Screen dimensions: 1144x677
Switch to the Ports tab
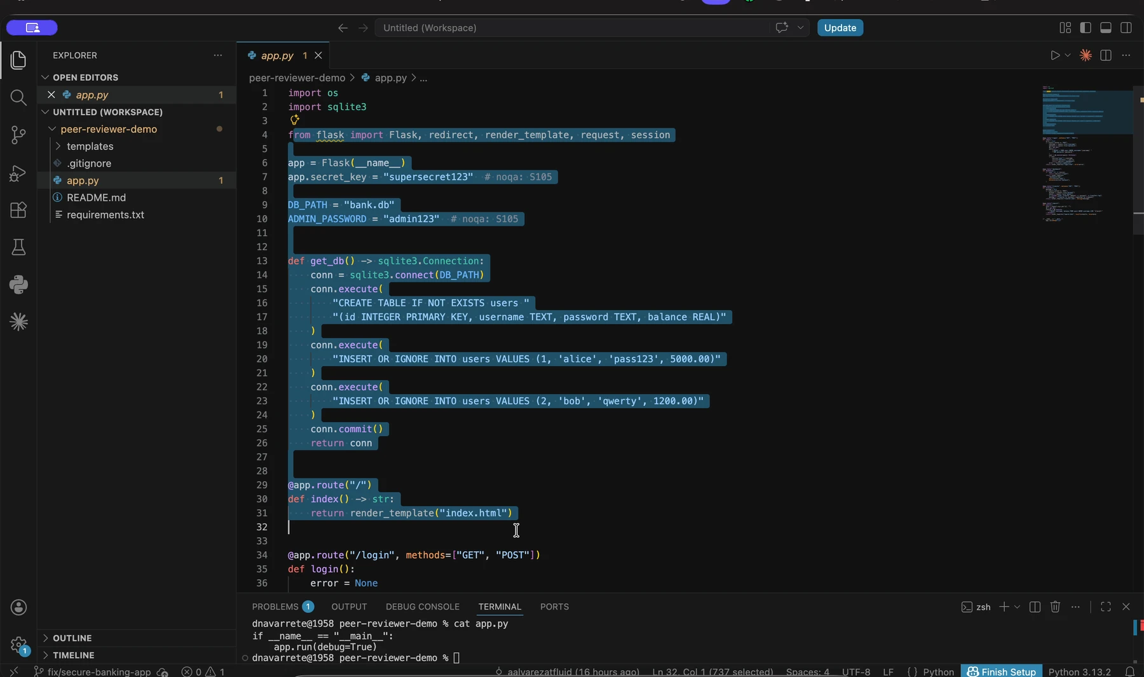pyautogui.click(x=554, y=606)
